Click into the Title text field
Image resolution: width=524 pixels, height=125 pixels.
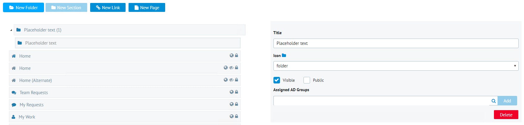tap(396, 43)
